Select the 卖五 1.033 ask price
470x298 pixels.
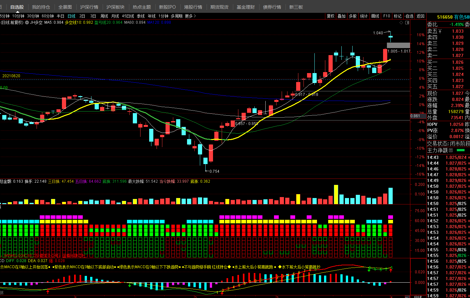coord(458,31)
